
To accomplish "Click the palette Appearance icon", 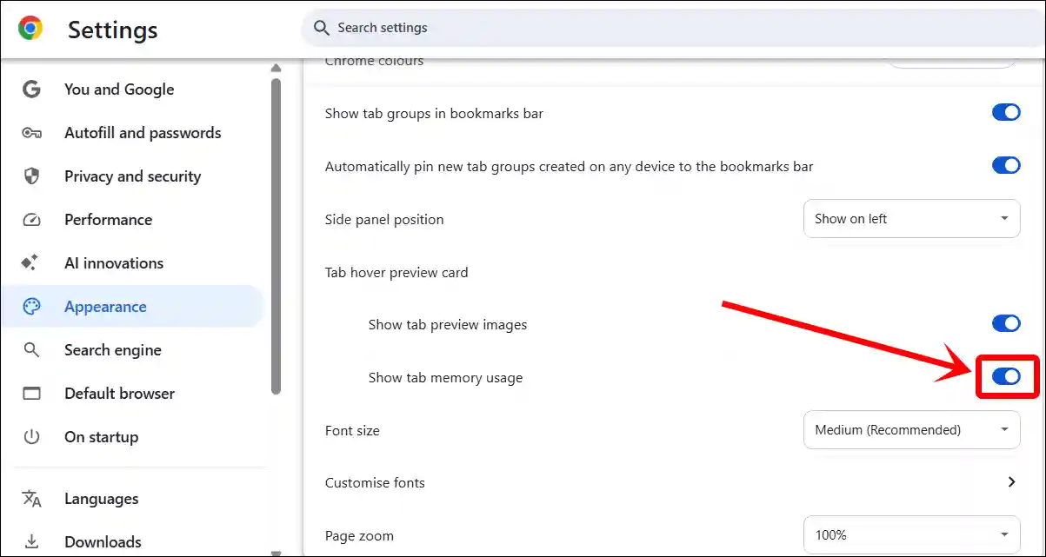I will [32, 307].
